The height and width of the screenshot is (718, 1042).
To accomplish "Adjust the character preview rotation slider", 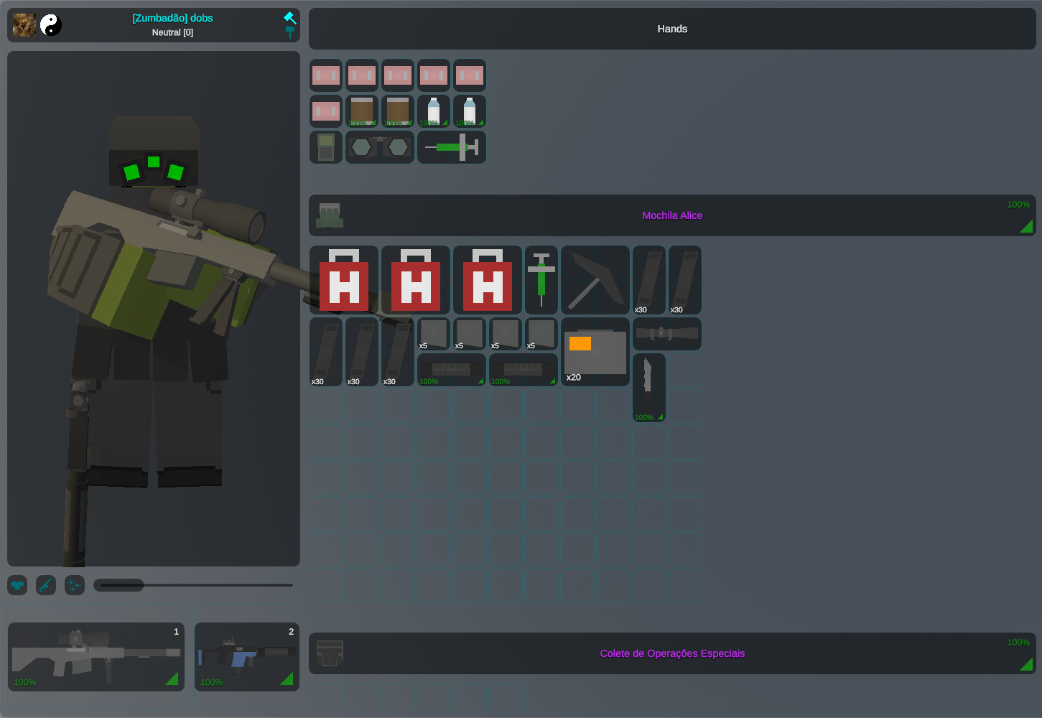I will point(193,585).
